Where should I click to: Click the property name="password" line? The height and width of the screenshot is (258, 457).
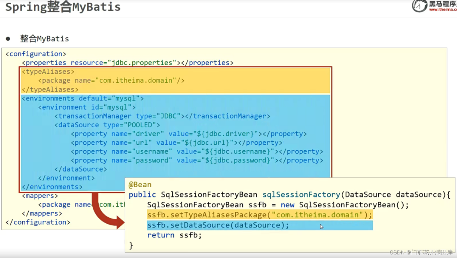(197, 160)
